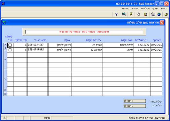170x121 pixels.
Task: Click the people toolbar icon beside the globe
Action: point(153,14)
